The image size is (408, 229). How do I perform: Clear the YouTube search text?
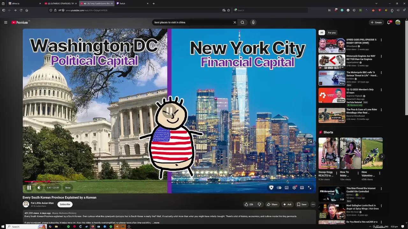pyautogui.click(x=235, y=22)
